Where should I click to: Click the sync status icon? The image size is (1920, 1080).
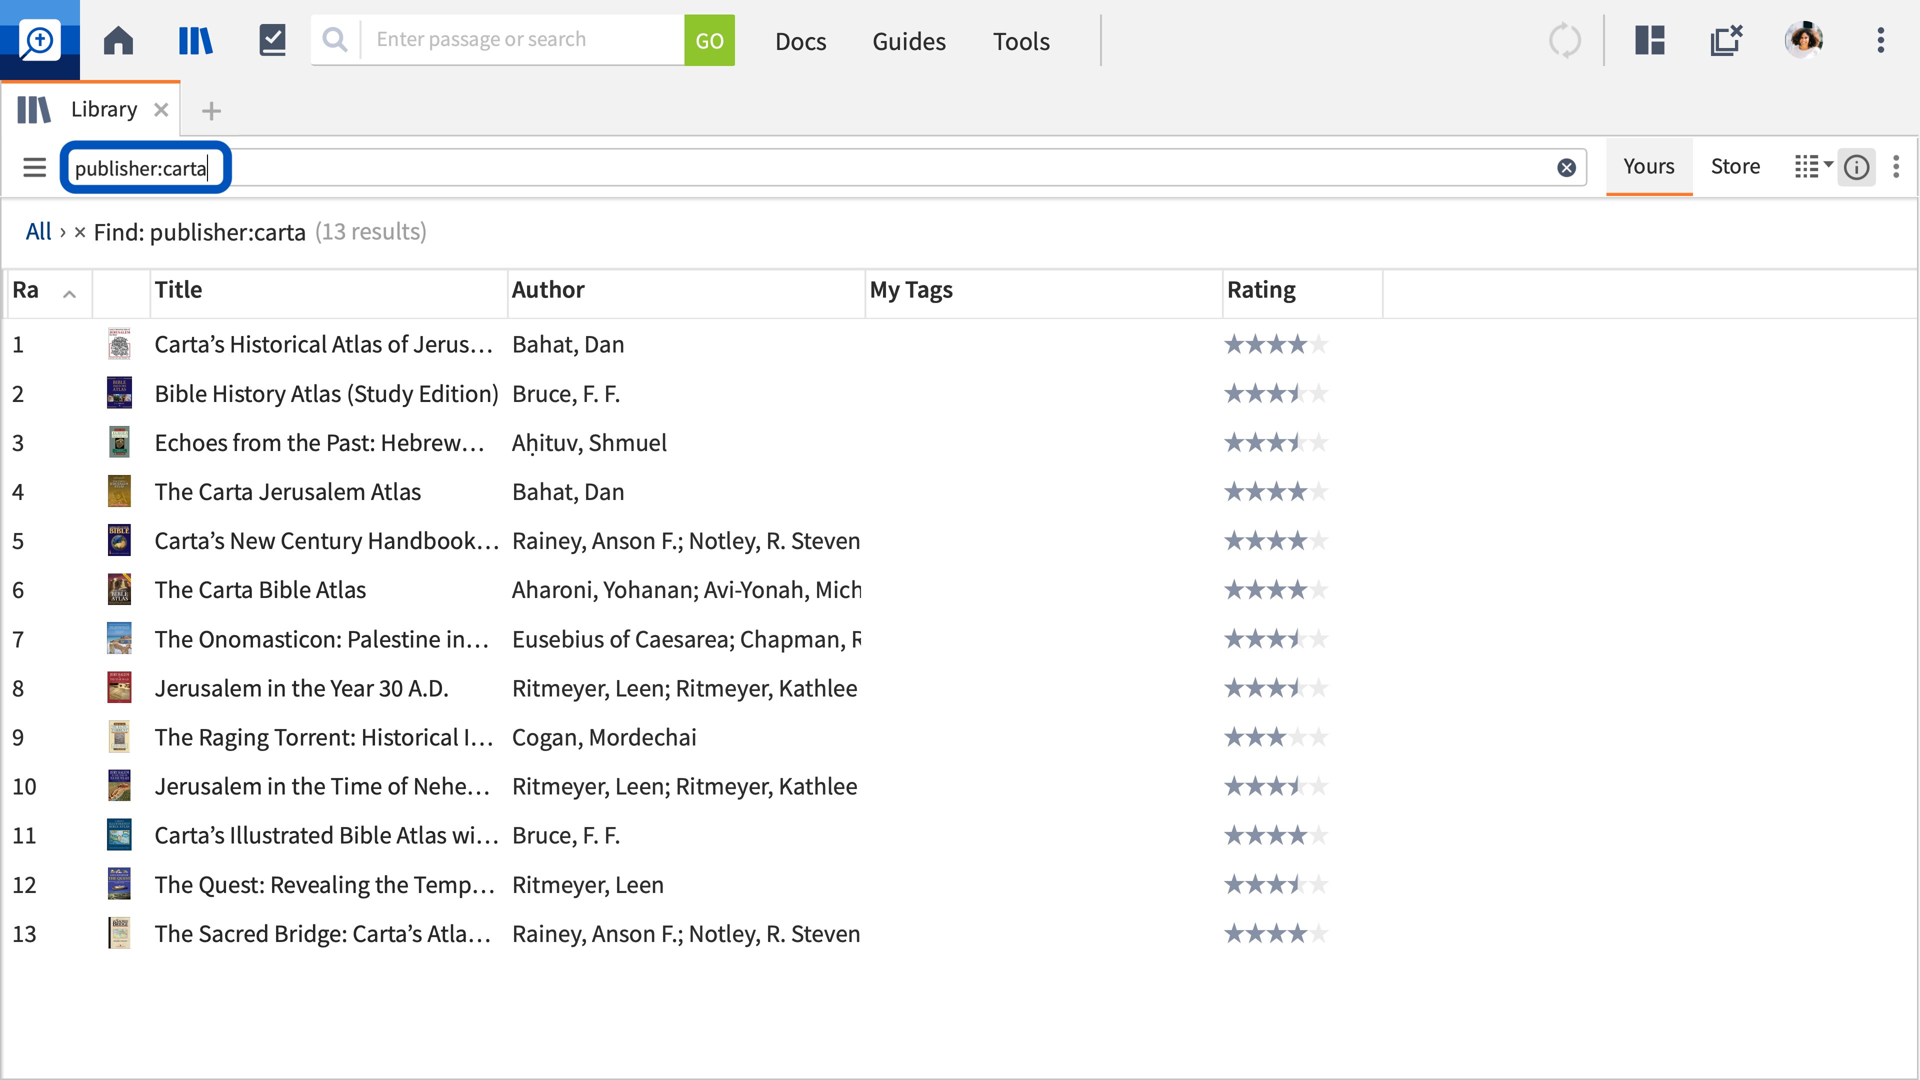[1564, 40]
